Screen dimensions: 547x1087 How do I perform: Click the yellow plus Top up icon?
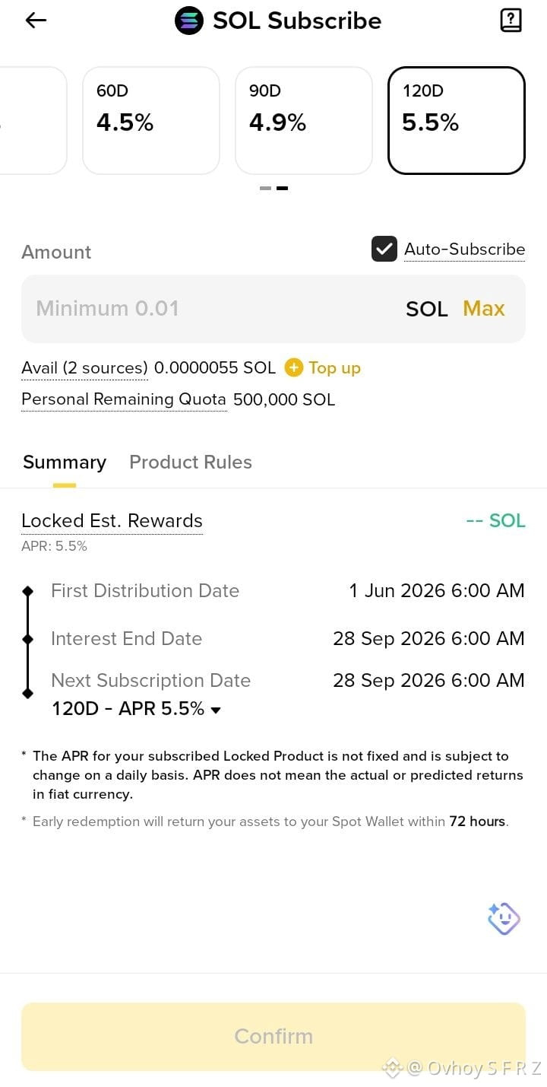(293, 368)
